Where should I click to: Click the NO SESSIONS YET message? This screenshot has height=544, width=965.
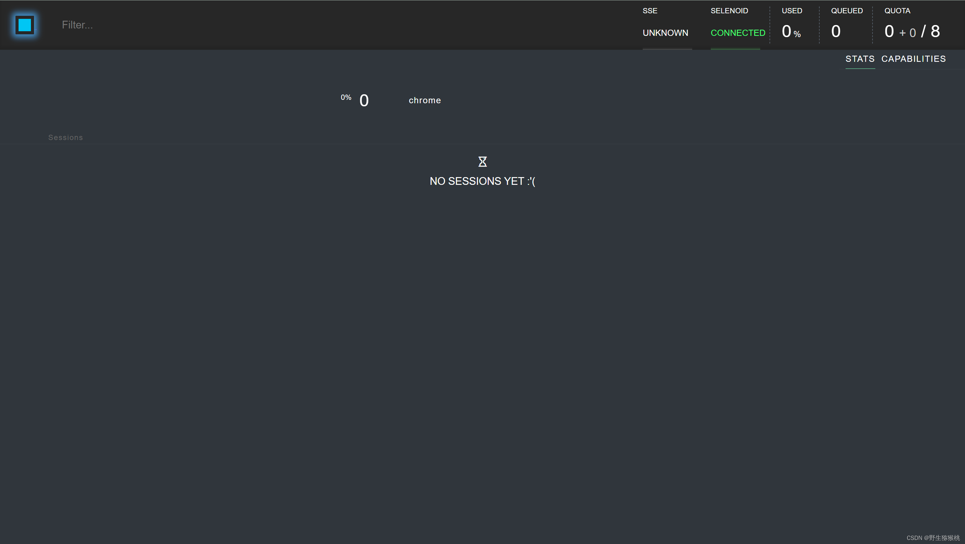click(x=482, y=181)
